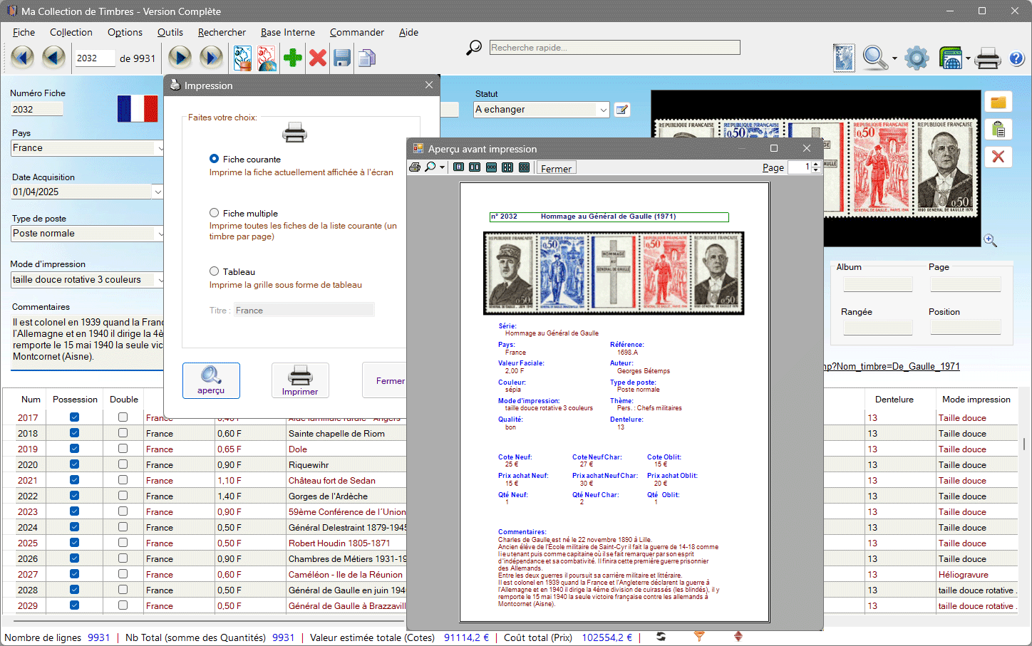
Task: Open the Date Acquisition dropdown
Action: coord(158,192)
